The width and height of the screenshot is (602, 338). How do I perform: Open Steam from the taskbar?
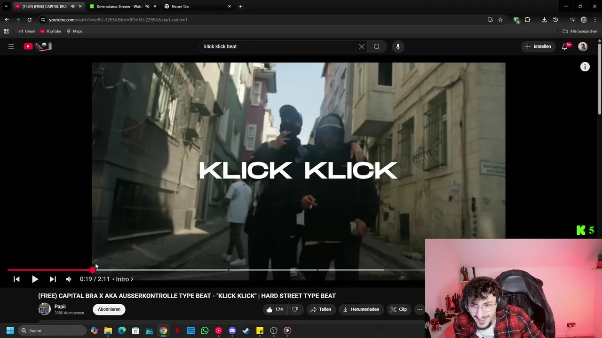[246, 330]
